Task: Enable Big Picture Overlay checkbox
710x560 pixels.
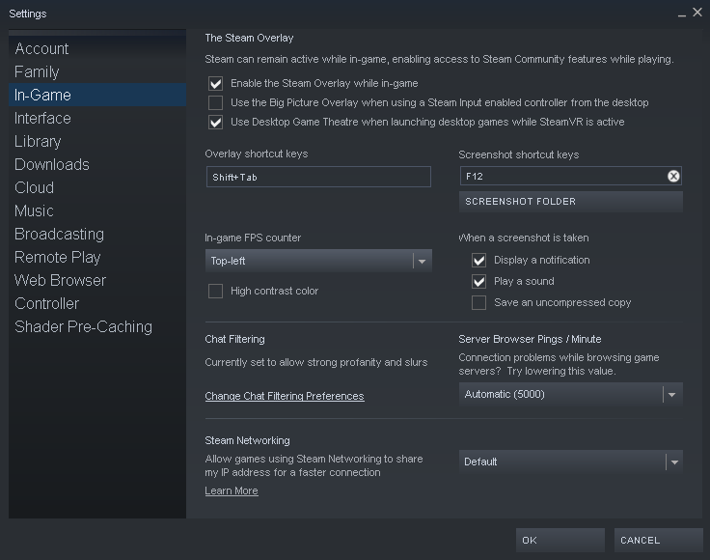Action: pos(216,103)
